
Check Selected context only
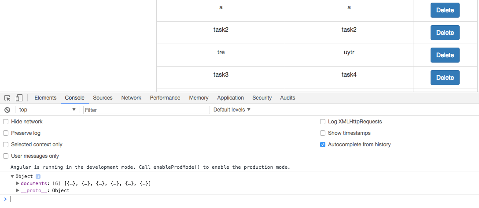click(6, 145)
